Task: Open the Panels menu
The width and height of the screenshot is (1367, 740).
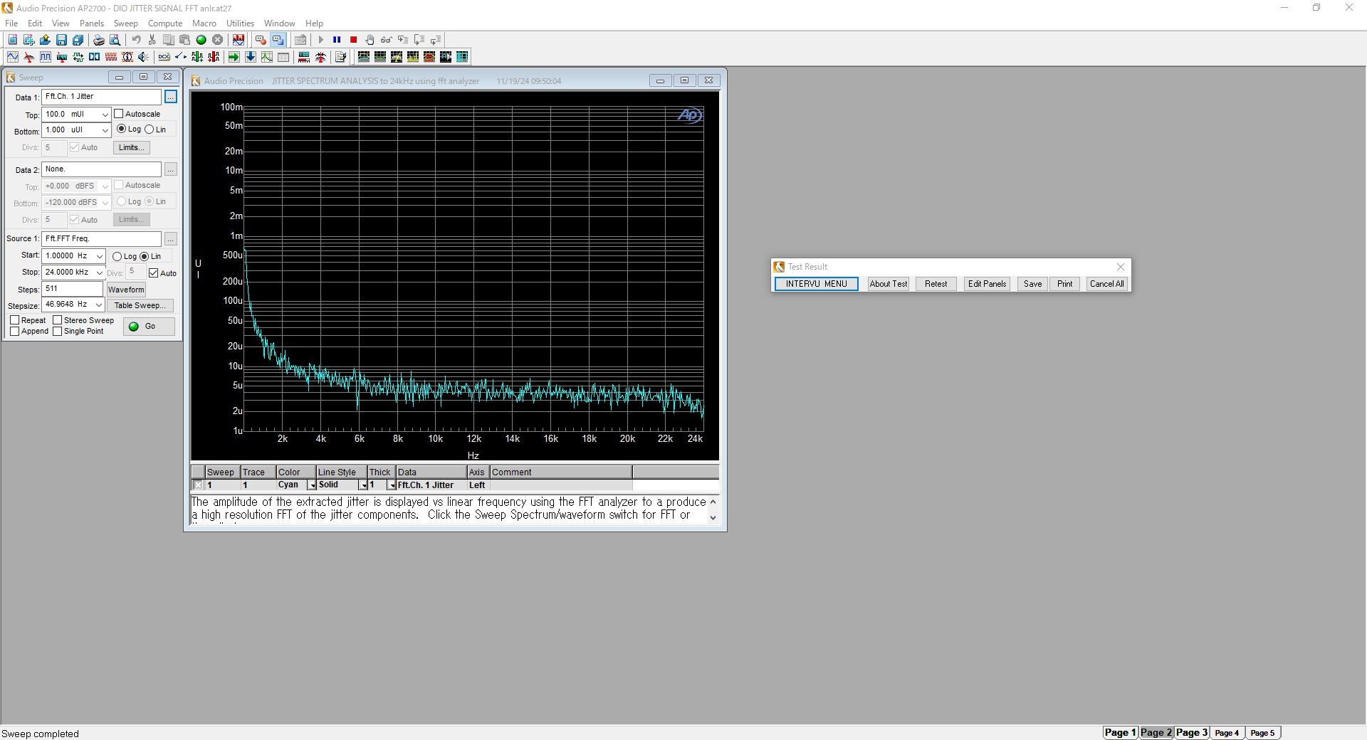Action: [x=92, y=23]
